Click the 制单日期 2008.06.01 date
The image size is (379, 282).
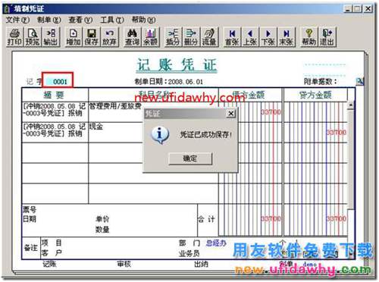tap(168, 82)
